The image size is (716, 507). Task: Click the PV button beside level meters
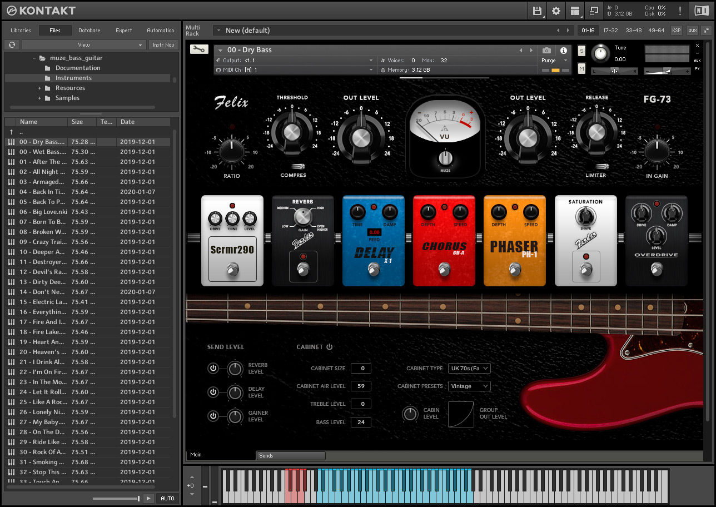click(x=697, y=68)
